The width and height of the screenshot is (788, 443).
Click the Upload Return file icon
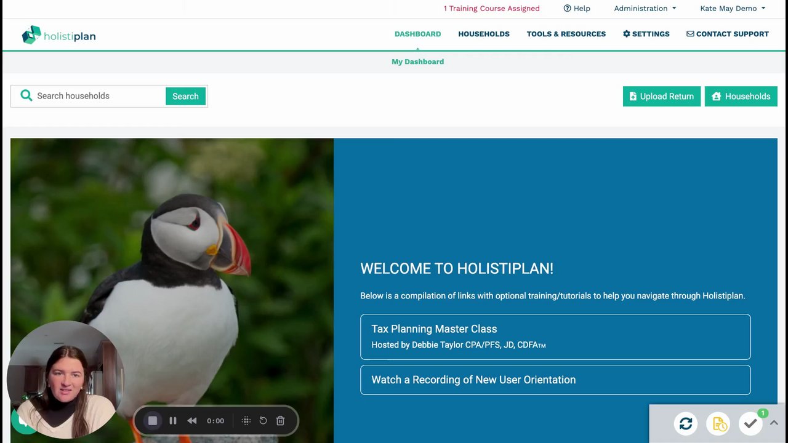coord(633,97)
